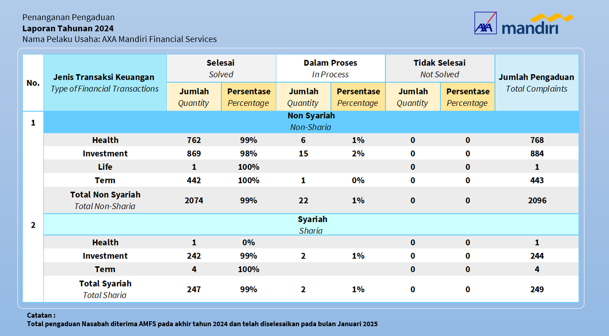Click the golden ribbon above mandiri text
The height and width of the screenshot is (336, 609).
551,19
